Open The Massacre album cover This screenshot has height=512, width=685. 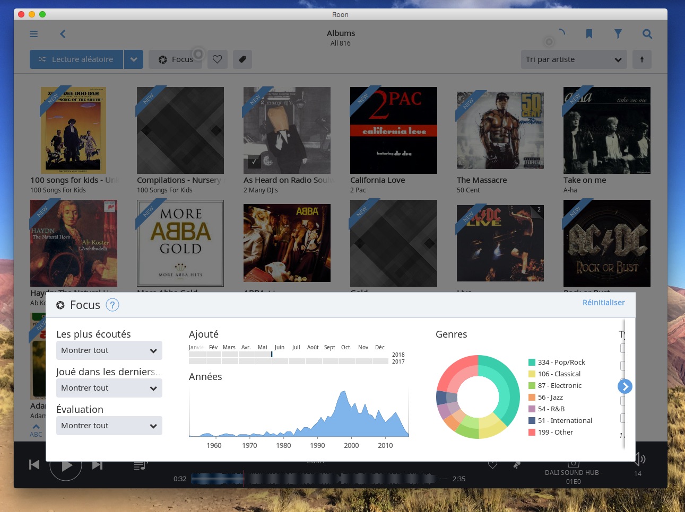pos(500,130)
